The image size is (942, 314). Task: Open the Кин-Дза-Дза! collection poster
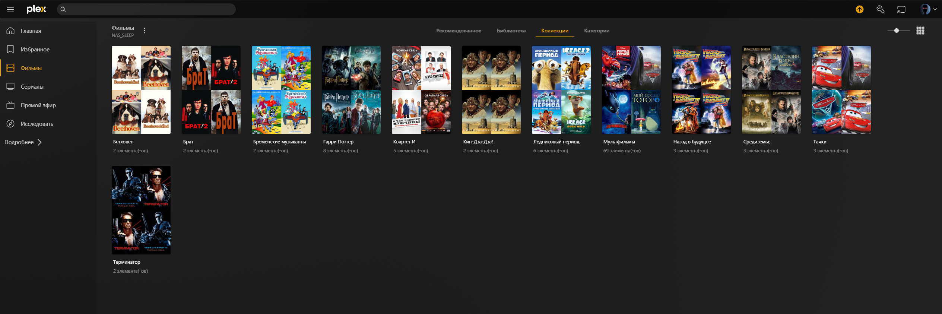(491, 90)
